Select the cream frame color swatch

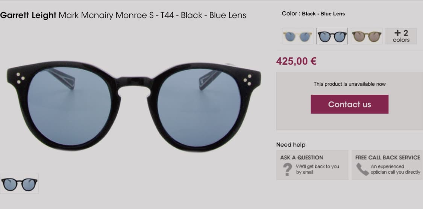pos(297,36)
